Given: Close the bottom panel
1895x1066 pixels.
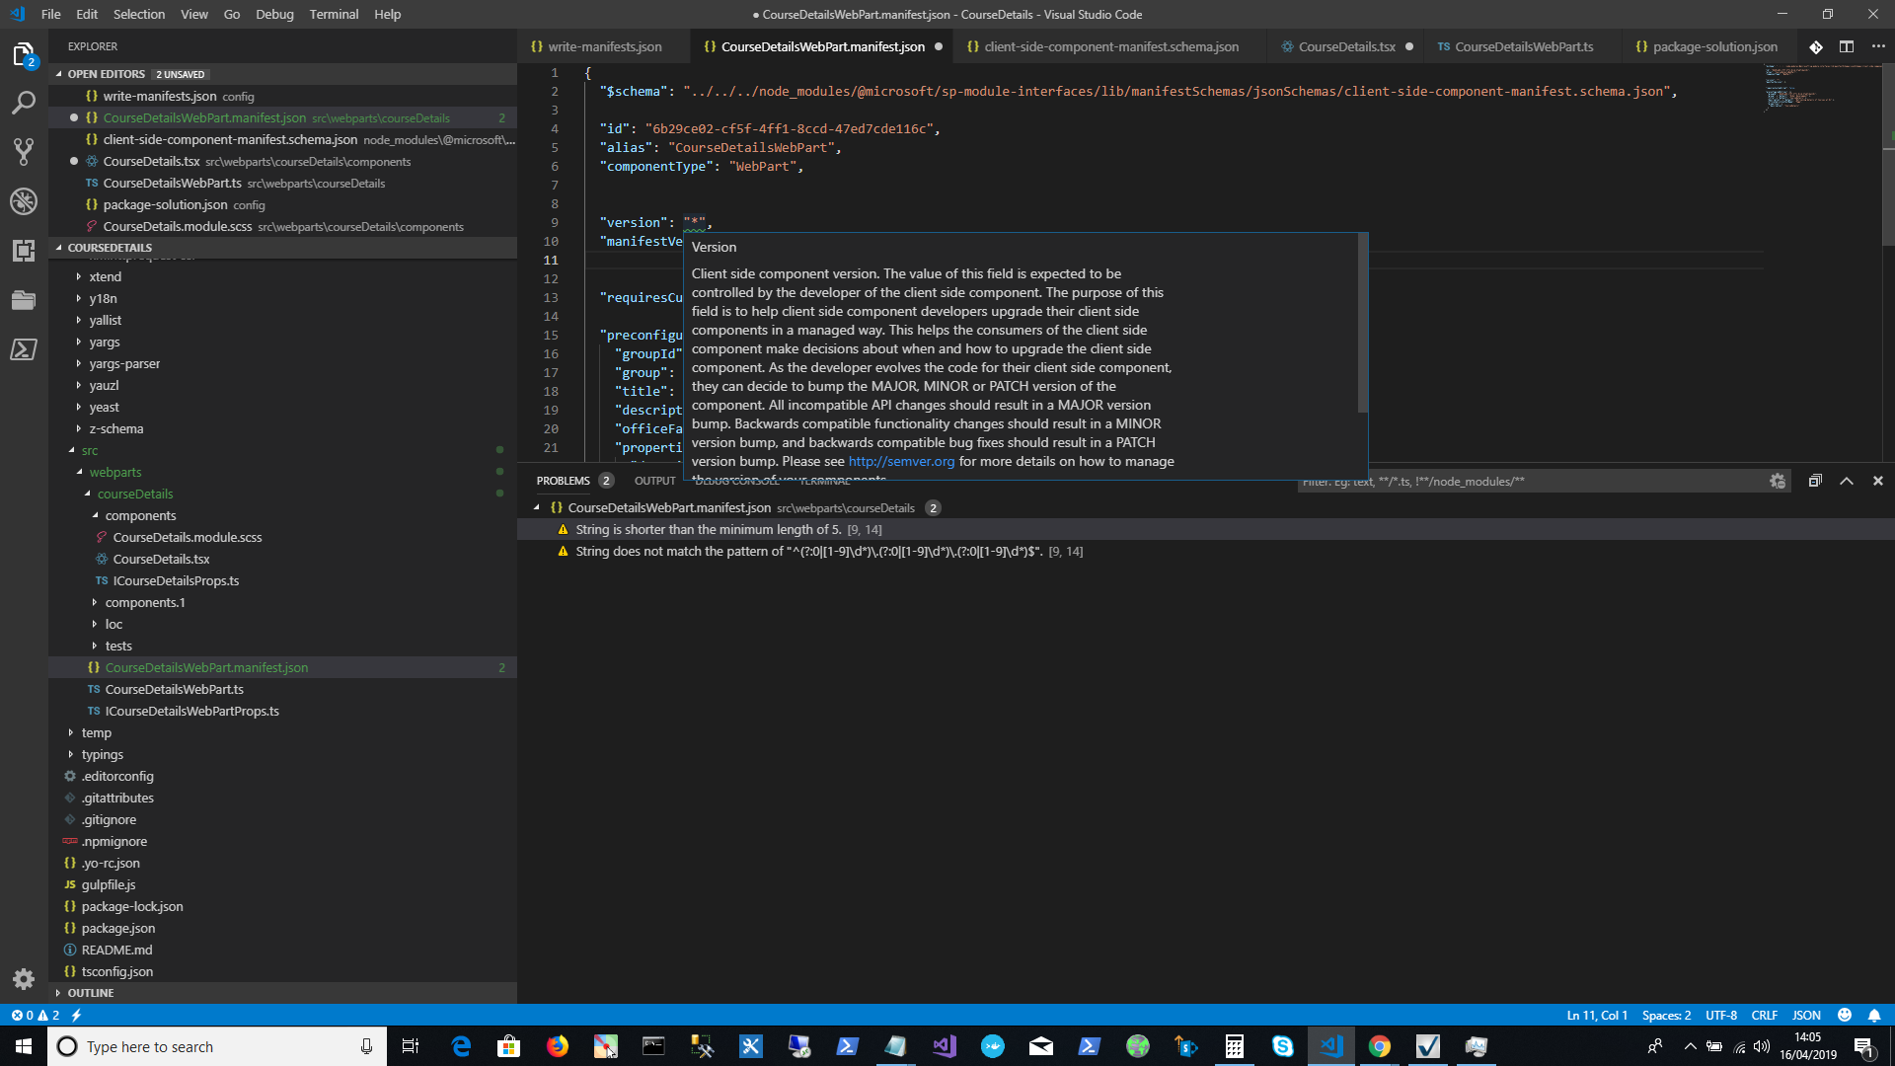Looking at the screenshot, I should click(1878, 481).
